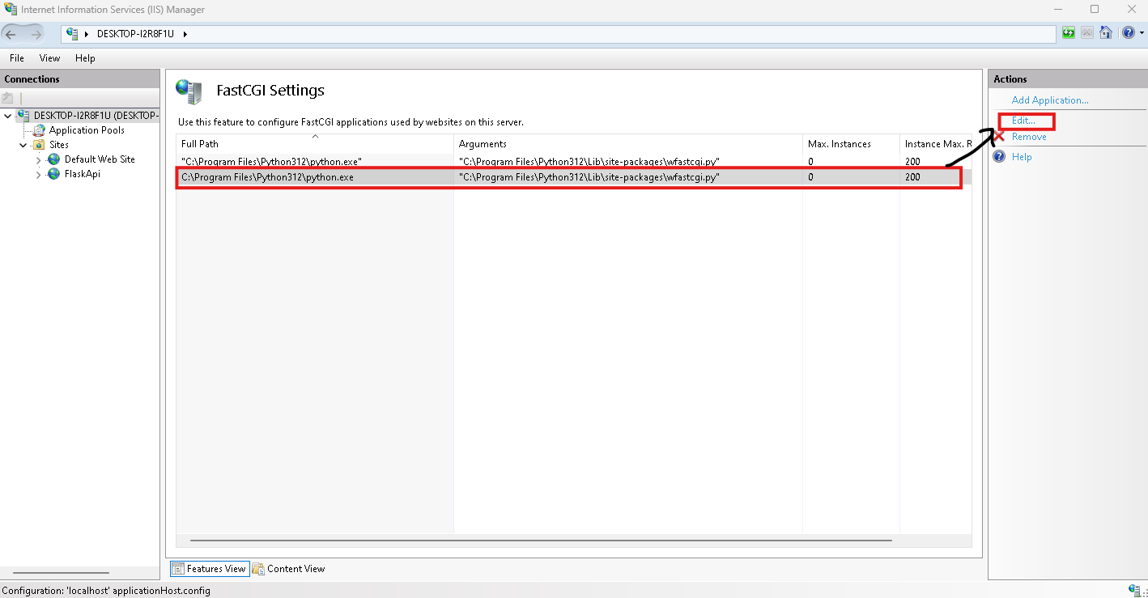Viewport: 1148px width, 598px height.
Task: Select FlaskApi site in tree
Action: tap(83, 174)
